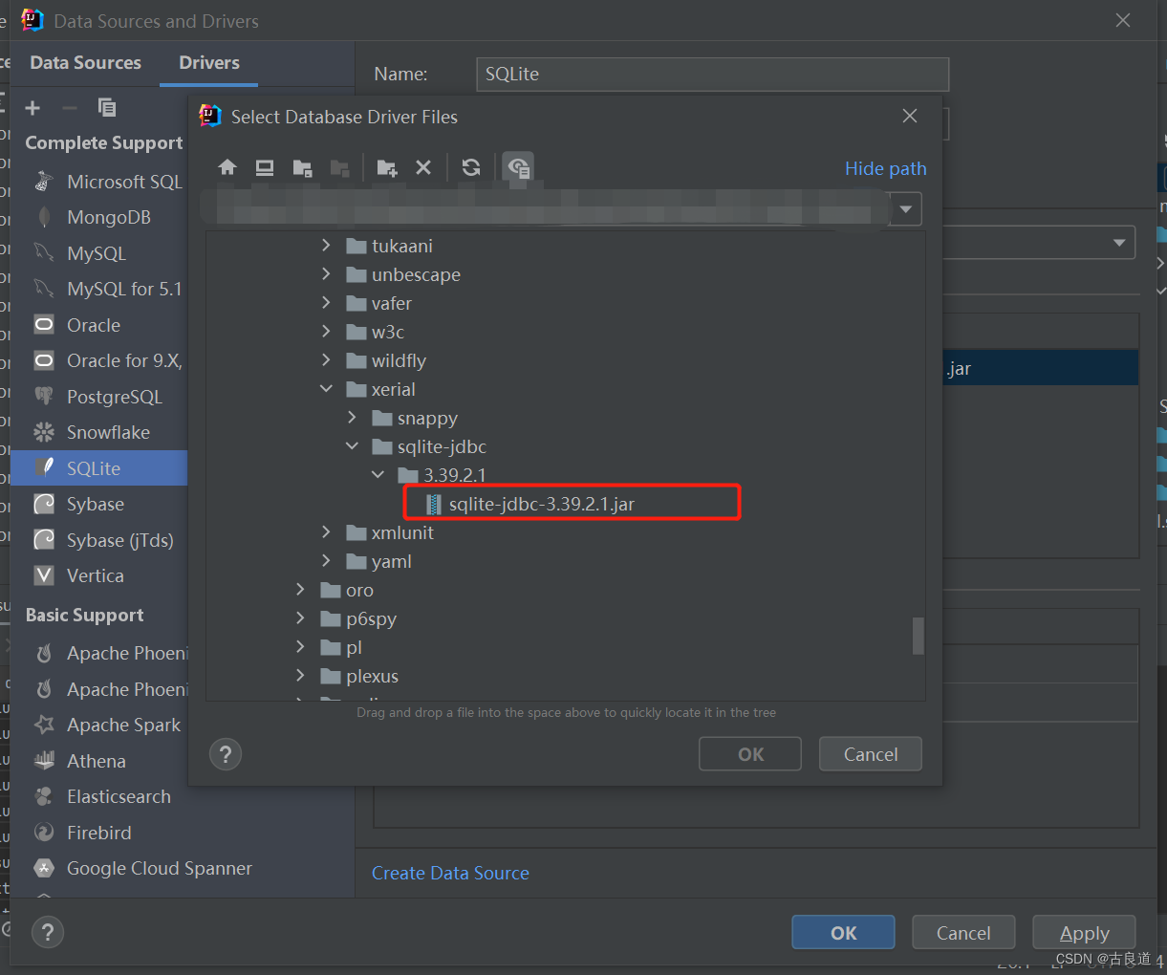
Task: Open help in Data Sources and Drivers window
Action: [48, 931]
